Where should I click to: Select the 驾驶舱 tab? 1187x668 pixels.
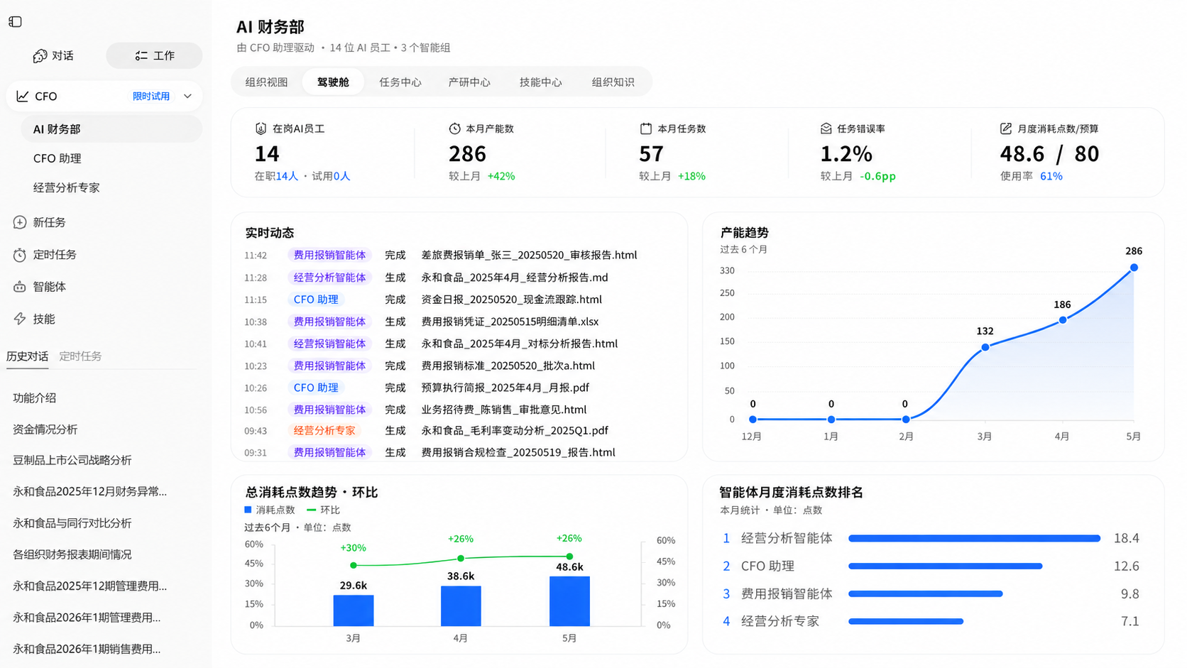(x=333, y=82)
